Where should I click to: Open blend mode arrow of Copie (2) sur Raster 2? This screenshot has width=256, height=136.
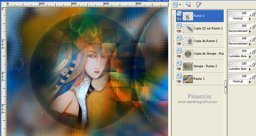pyautogui.click(x=250, y=31)
